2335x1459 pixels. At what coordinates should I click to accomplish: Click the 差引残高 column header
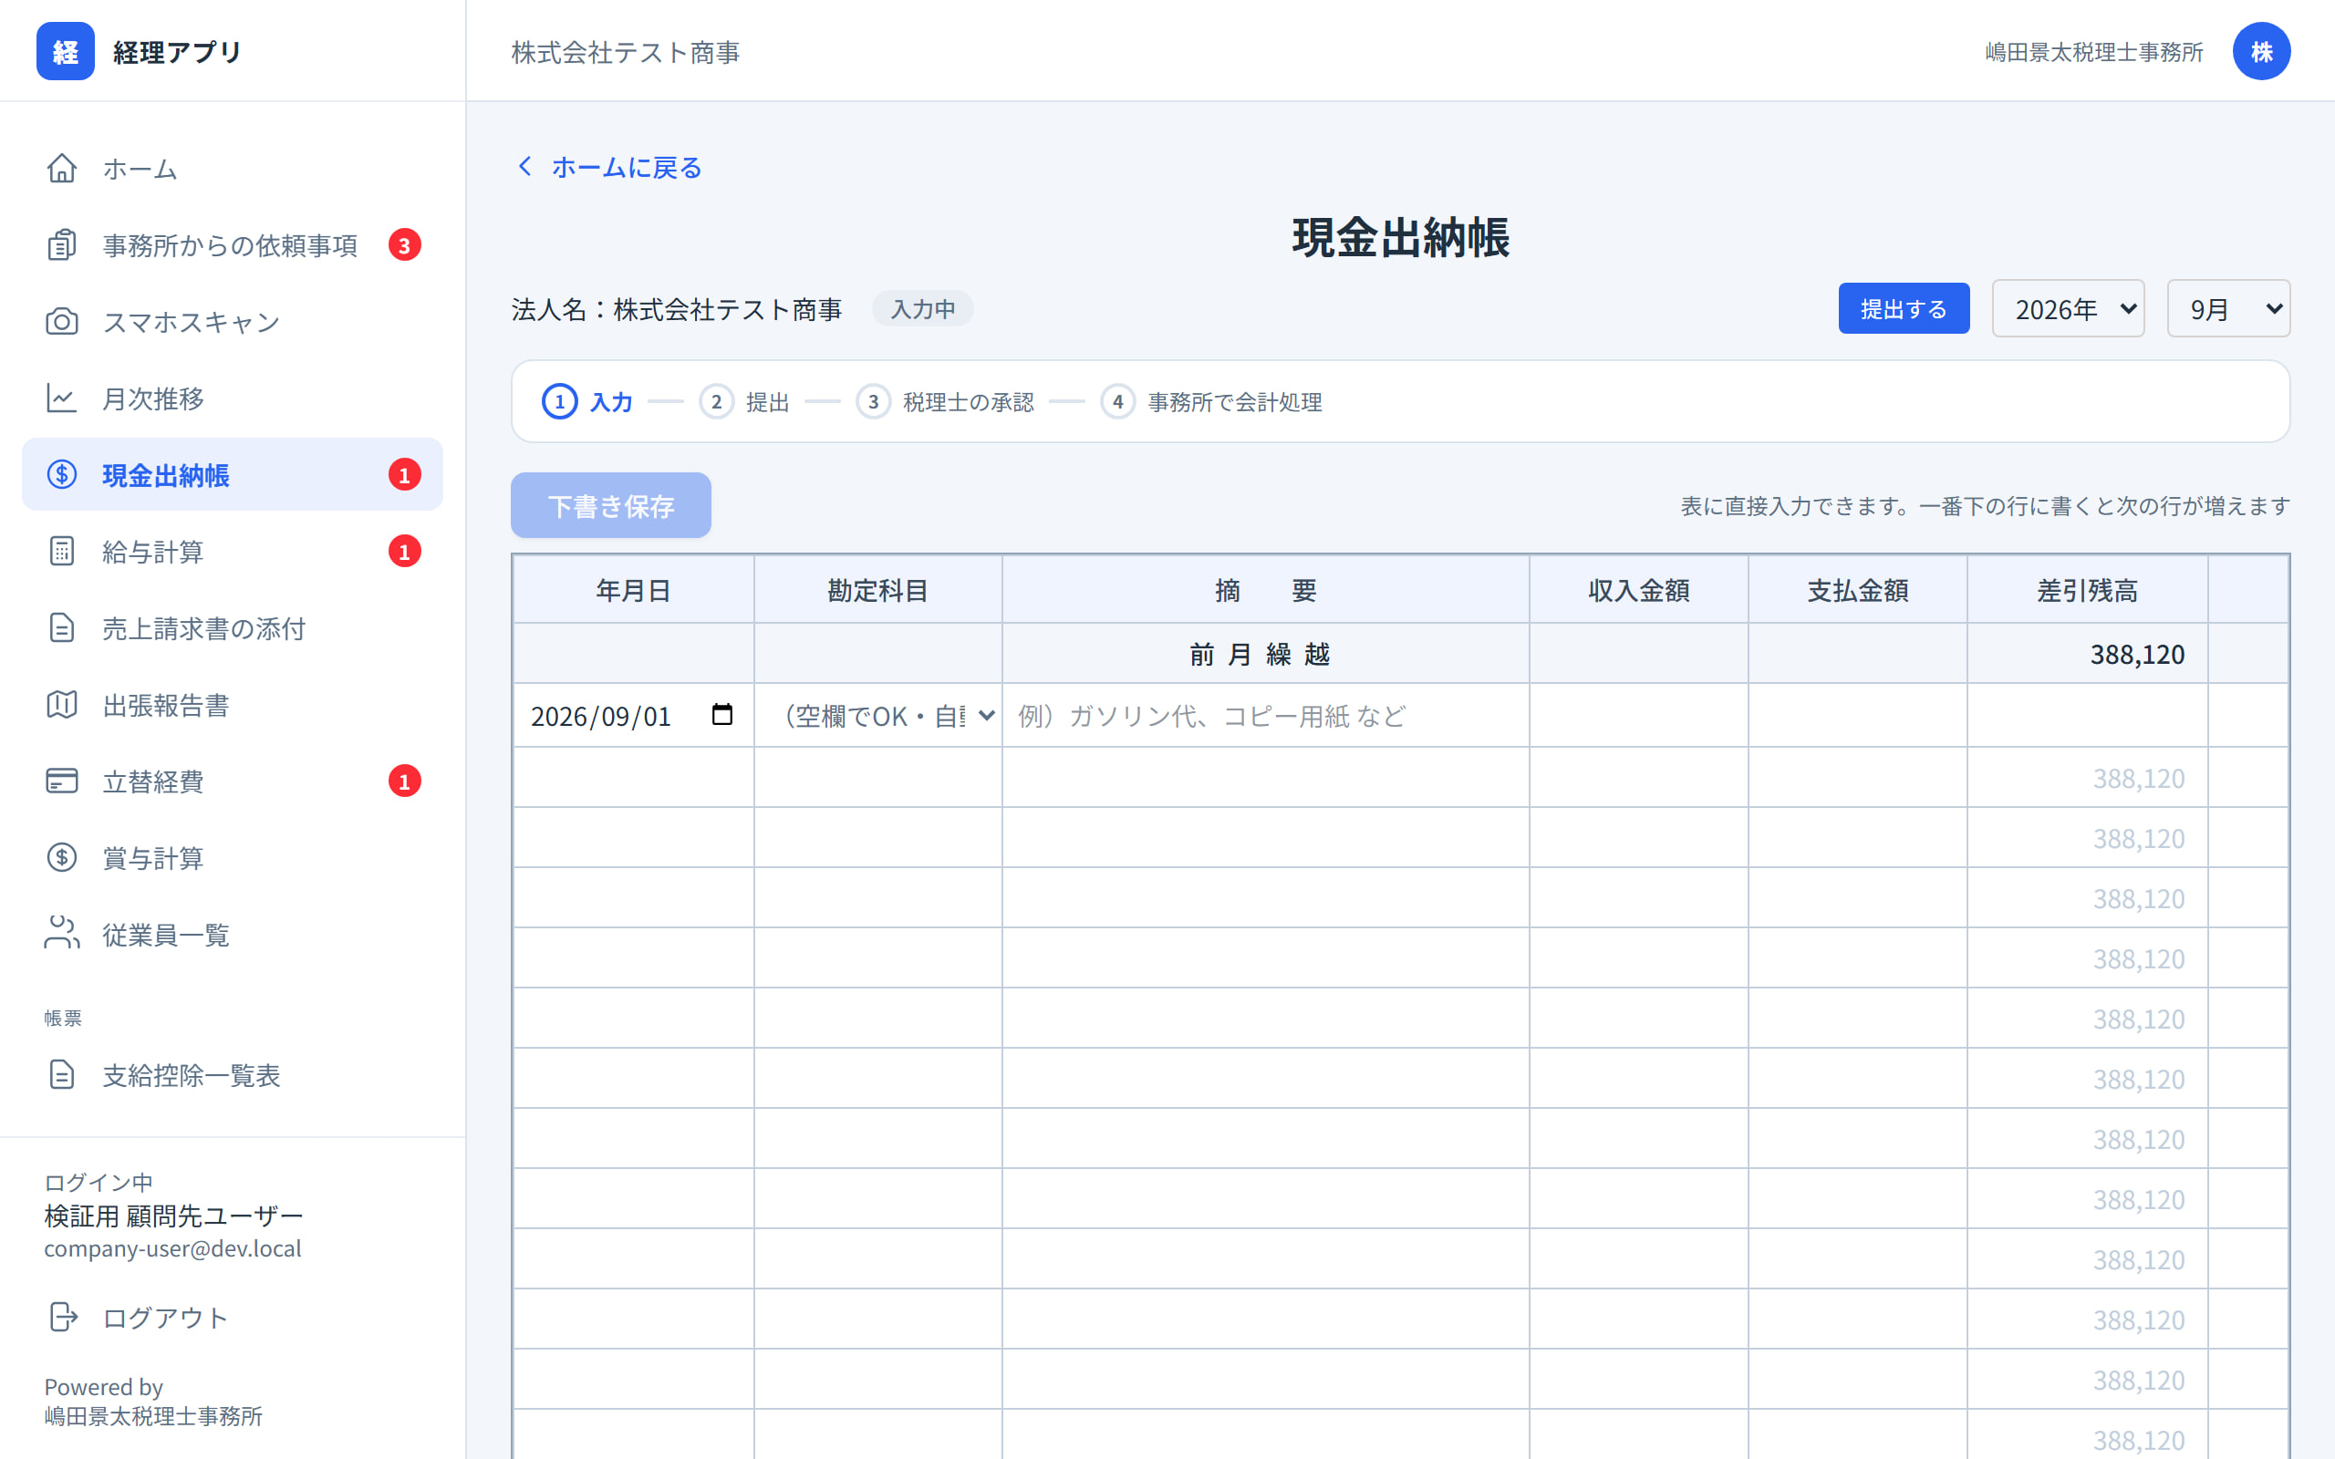coord(2087,590)
